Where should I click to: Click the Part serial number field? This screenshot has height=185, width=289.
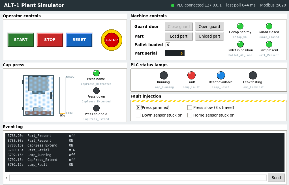(175, 53)
